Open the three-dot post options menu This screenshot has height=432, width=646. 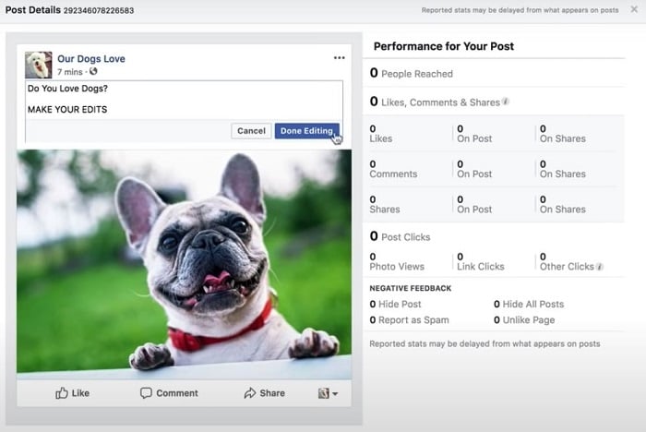[339, 58]
